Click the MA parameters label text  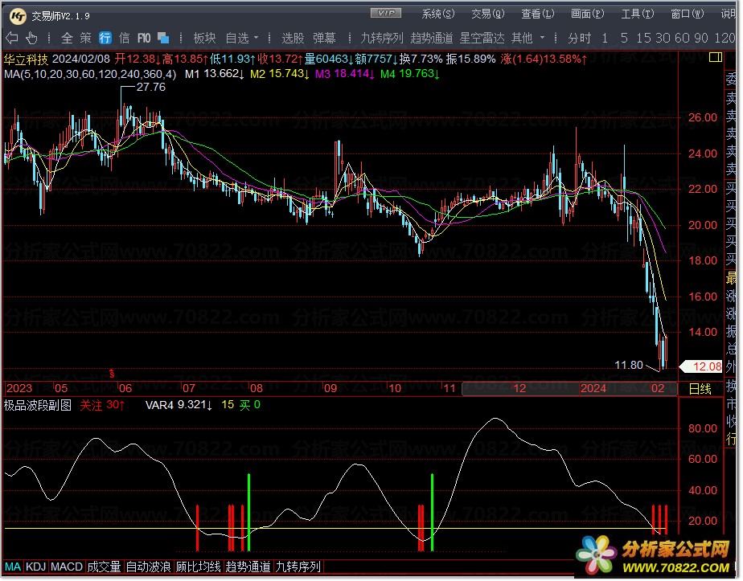(x=90, y=74)
